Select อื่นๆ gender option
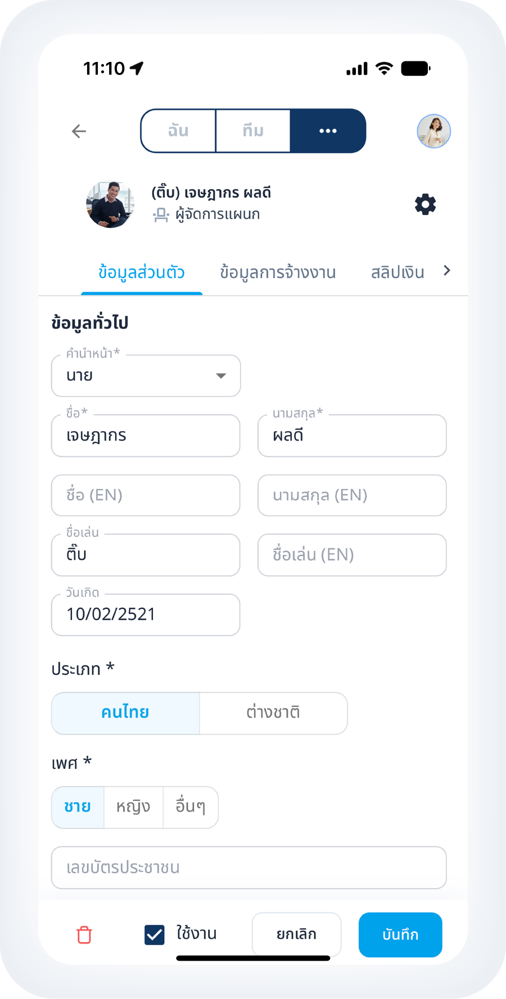This screenshot has width=506, height=999. 191,807
